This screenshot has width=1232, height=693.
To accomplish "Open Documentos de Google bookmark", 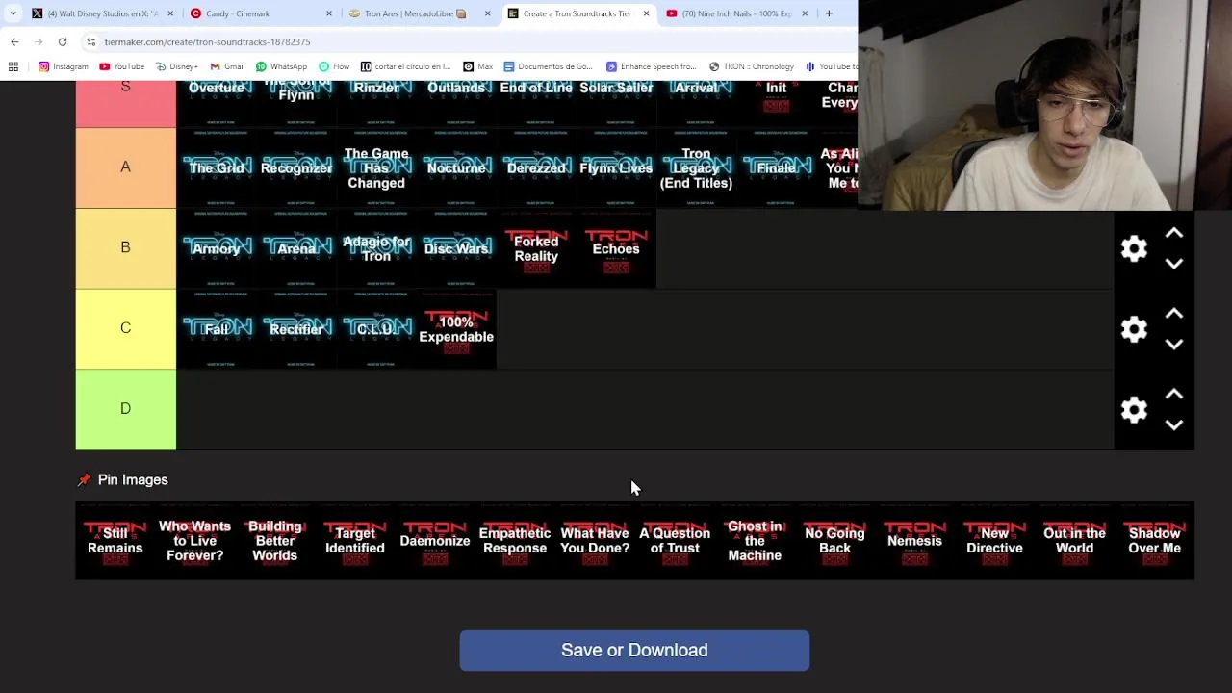I will coord(548,66).
